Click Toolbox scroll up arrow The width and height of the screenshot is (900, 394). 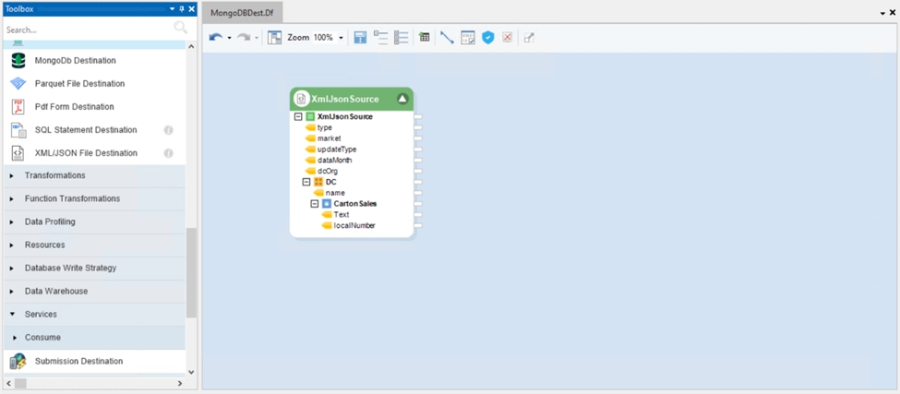191,46
